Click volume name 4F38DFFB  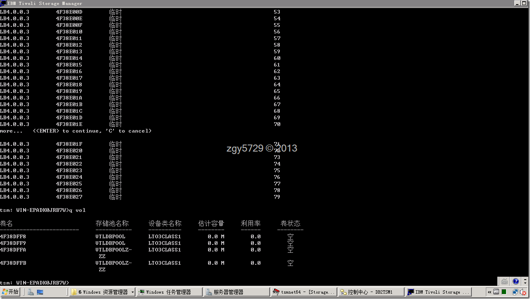(13, 263)
